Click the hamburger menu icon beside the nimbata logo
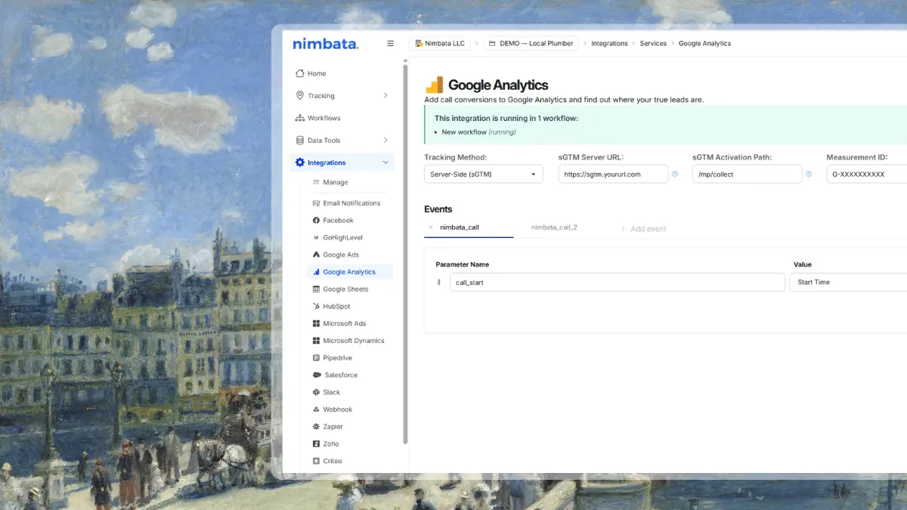 [x=390, y=44]
